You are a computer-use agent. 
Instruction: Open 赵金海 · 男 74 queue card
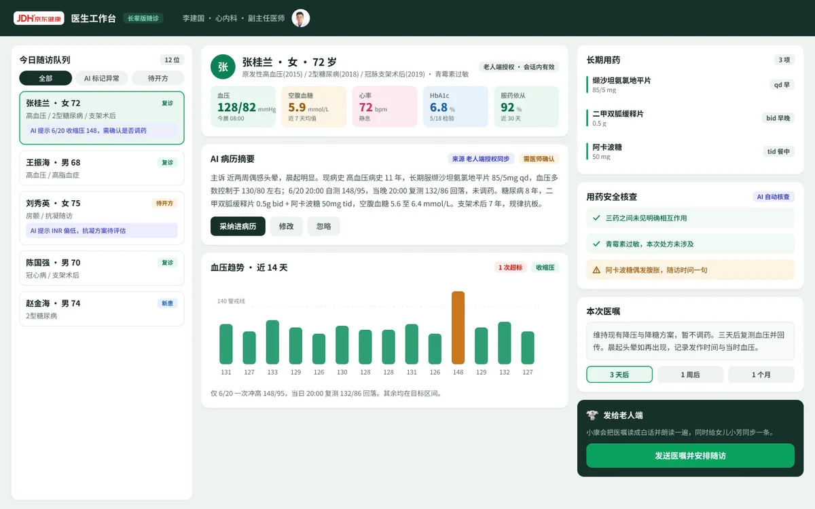tap(102, 309)
